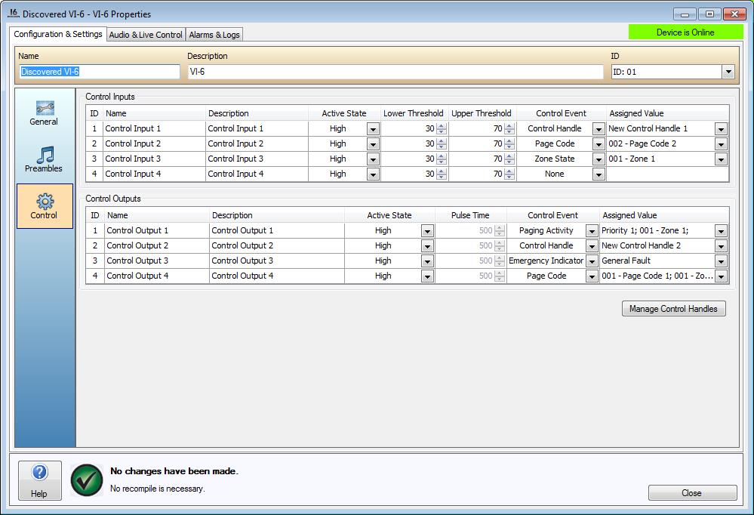Open Assigned Value dropdown for Control Output 1

tap(721, 231)
